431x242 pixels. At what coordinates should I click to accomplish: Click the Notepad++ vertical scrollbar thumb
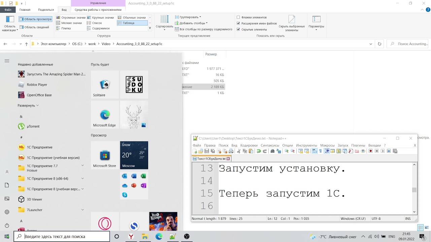pos(414,190)
